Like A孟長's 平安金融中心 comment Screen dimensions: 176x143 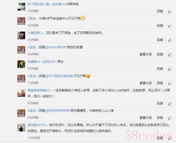click(170, 26)
